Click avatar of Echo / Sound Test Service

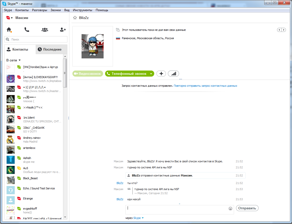(11, 190)
